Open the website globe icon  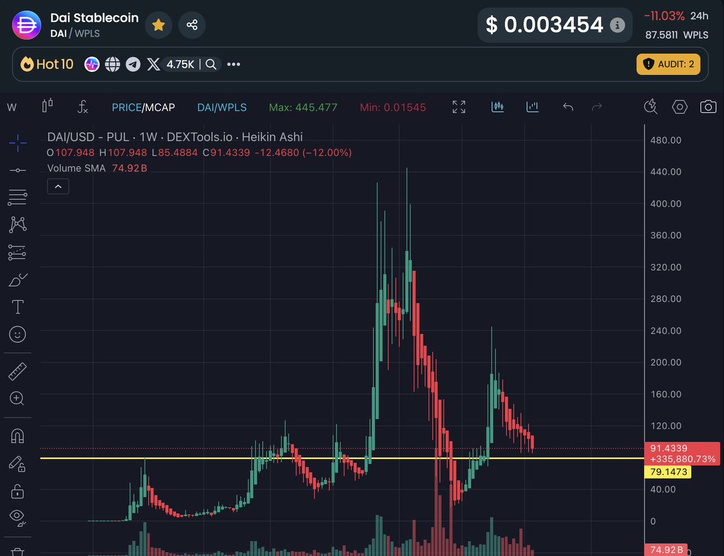click(112, 64)
